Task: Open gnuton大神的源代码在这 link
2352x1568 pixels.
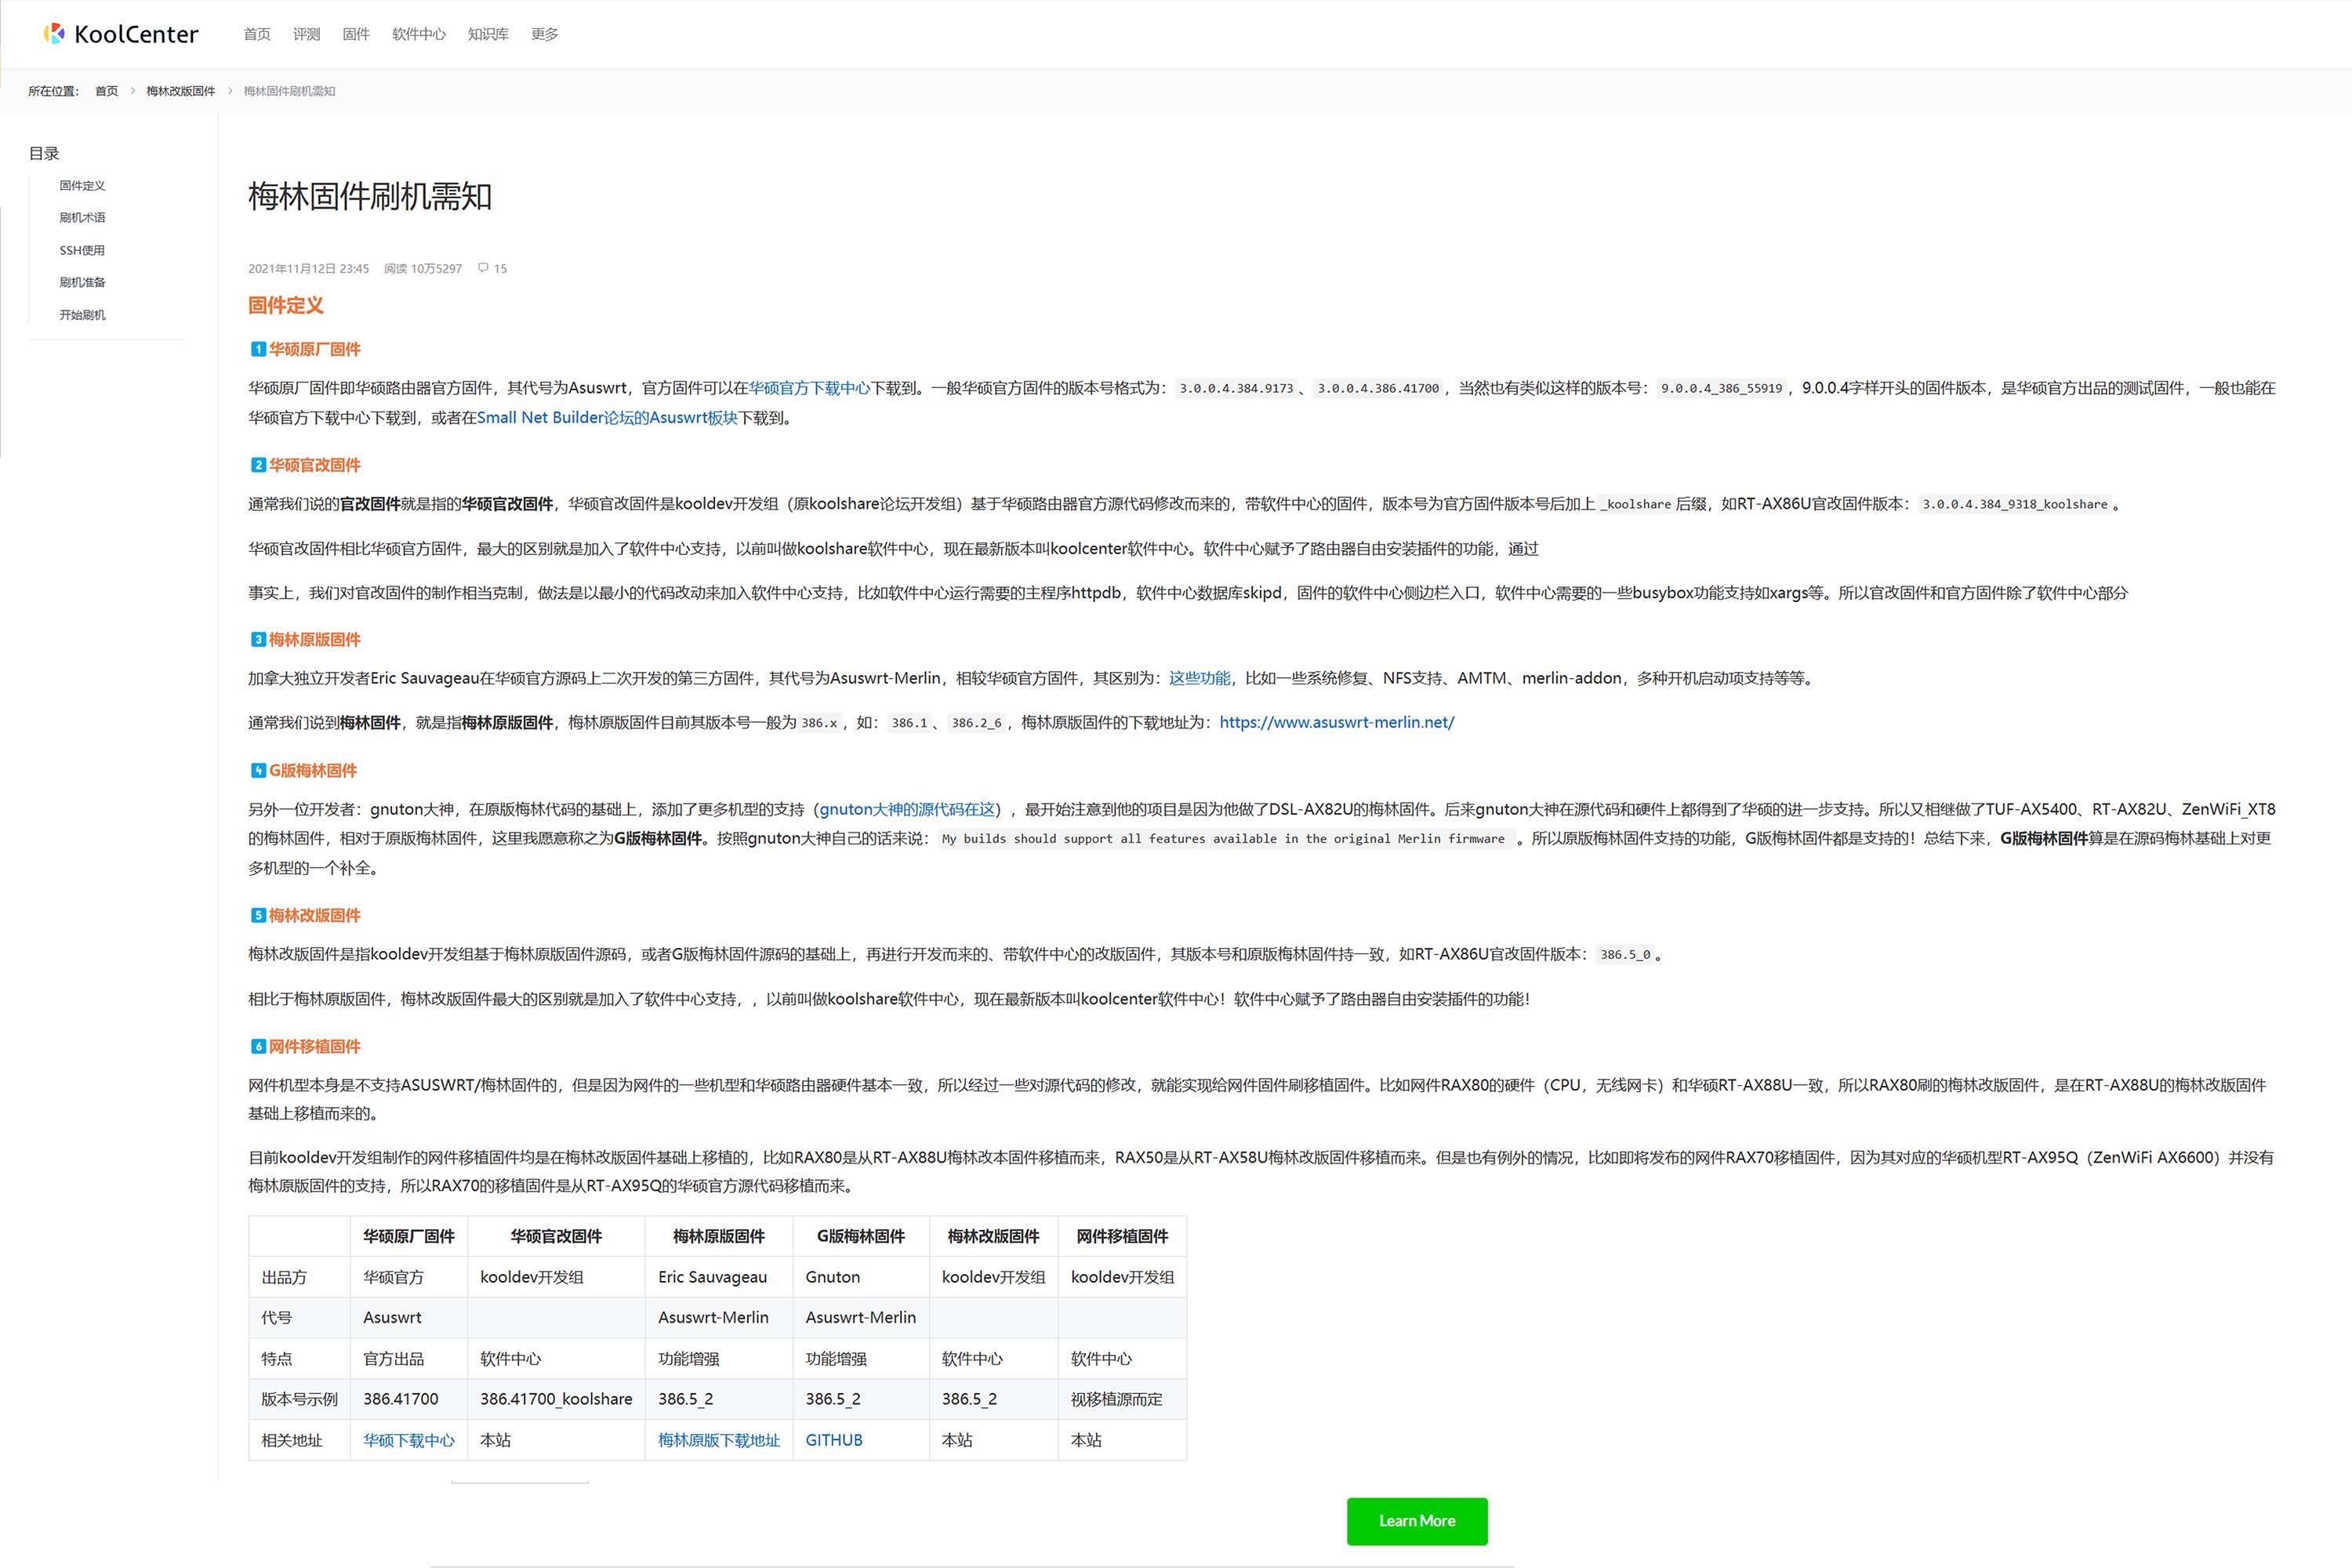Action: [x=907, y=809]
